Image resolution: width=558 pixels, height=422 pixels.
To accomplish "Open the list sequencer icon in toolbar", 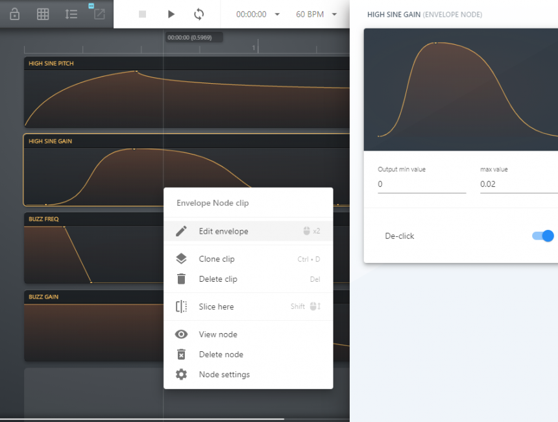I will click(x=71, y=14).
